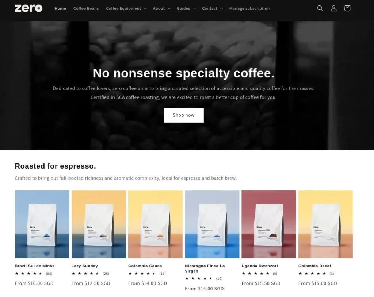Expand the Coffee Equipment dropdown
Viewport: 374px width, 297px height.
coord(126,8)
